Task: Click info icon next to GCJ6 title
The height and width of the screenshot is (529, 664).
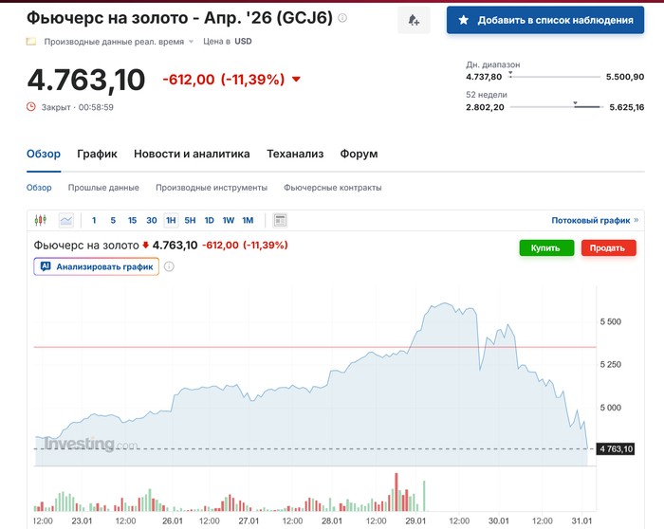Action: pyautogui.click(x=342, y=18)
